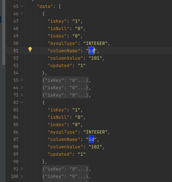Viewport: 172px width, 182px height.
Task: Click folded text {"isKey": "0"...} on line 55
Action: [65, 80]
